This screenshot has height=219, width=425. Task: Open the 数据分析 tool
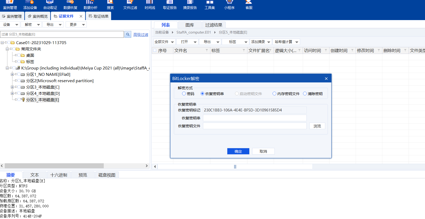tap(90, 5)
